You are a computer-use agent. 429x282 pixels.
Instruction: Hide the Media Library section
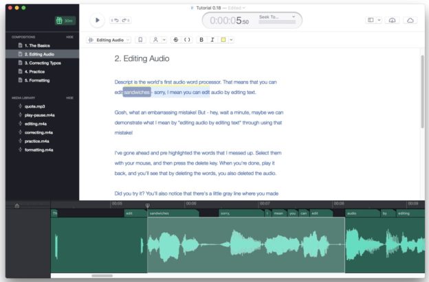click(69, 97)
